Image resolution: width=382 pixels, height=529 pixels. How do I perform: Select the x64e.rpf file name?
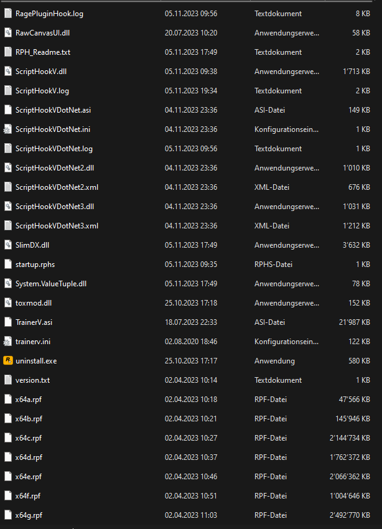pyautogui.click(x=29, y=476)
